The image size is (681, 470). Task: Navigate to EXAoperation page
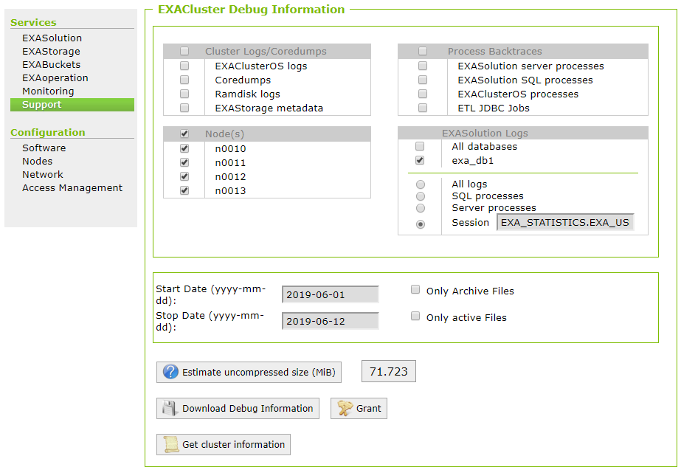click(55, 77)
